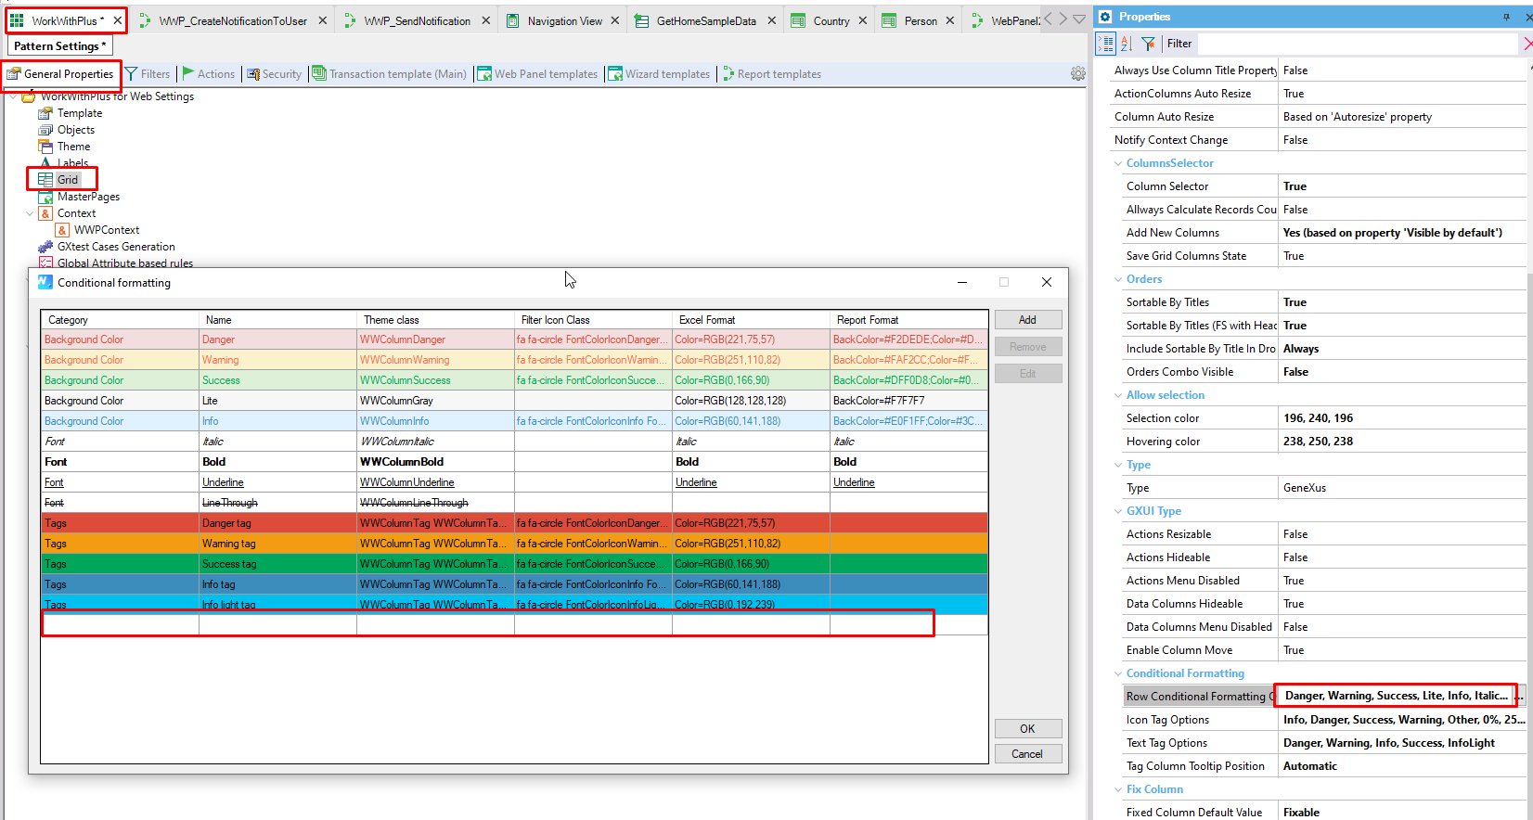Select the WWPContext tree node
The image size is (1533, 820).
(x=106, y=230)
